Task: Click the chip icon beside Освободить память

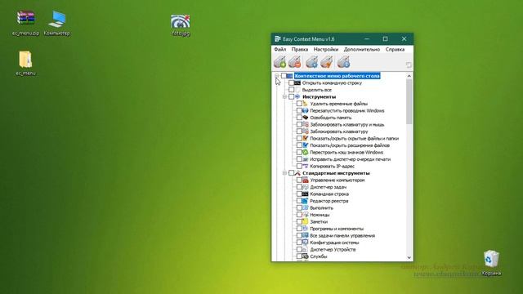Action: tap(305, 118)
